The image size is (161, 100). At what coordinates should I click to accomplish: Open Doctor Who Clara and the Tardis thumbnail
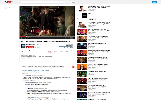pos(82,74)
